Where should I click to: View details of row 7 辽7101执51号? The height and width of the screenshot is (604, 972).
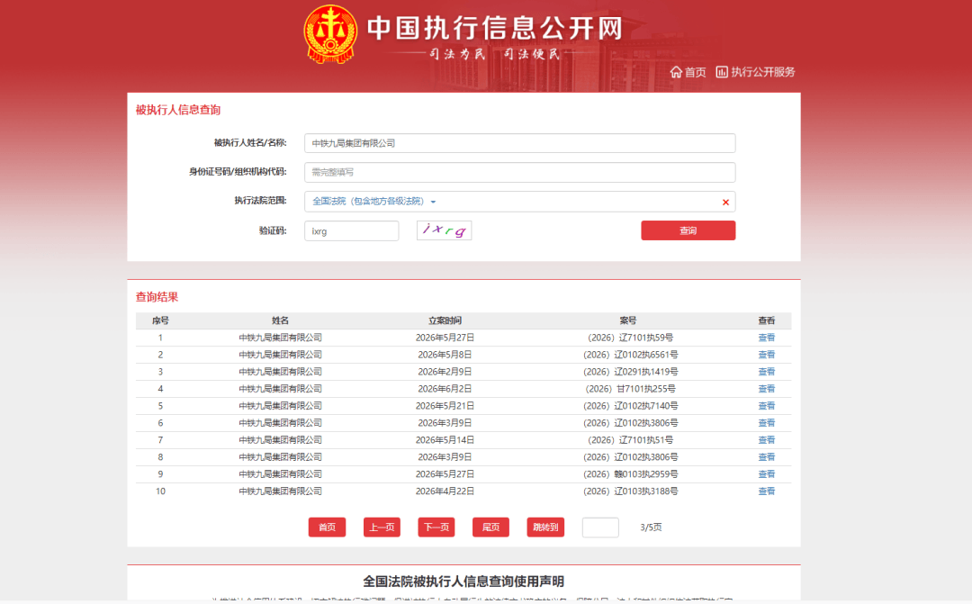[766, 440]
